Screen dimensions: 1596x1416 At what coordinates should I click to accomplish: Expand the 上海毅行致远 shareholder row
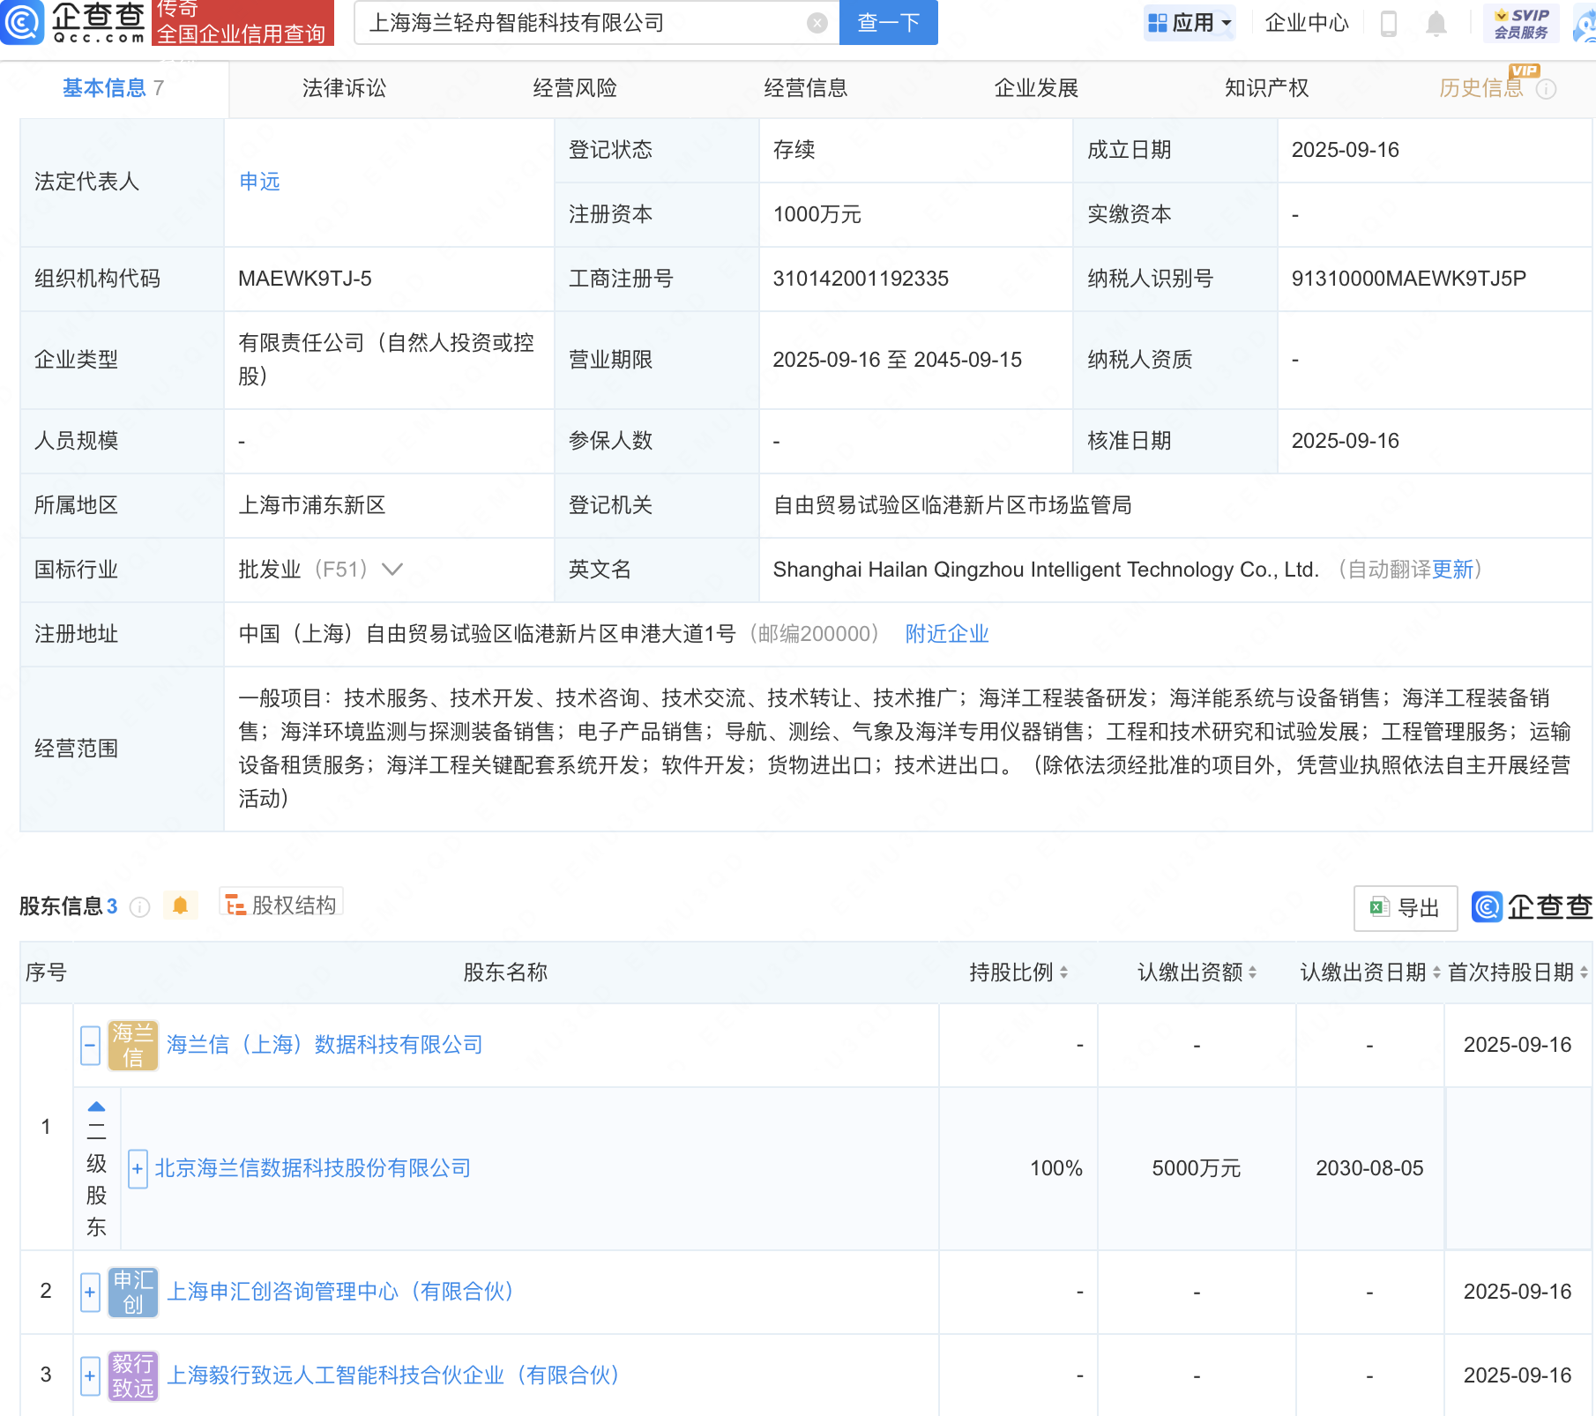tap(90, 1375)
